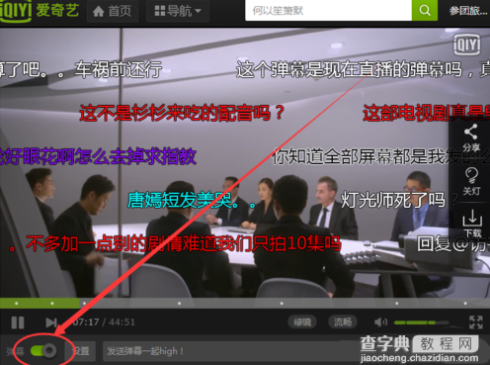
Task: Turn off the 弹幕 danmaku switch
Action: point(43,350)
